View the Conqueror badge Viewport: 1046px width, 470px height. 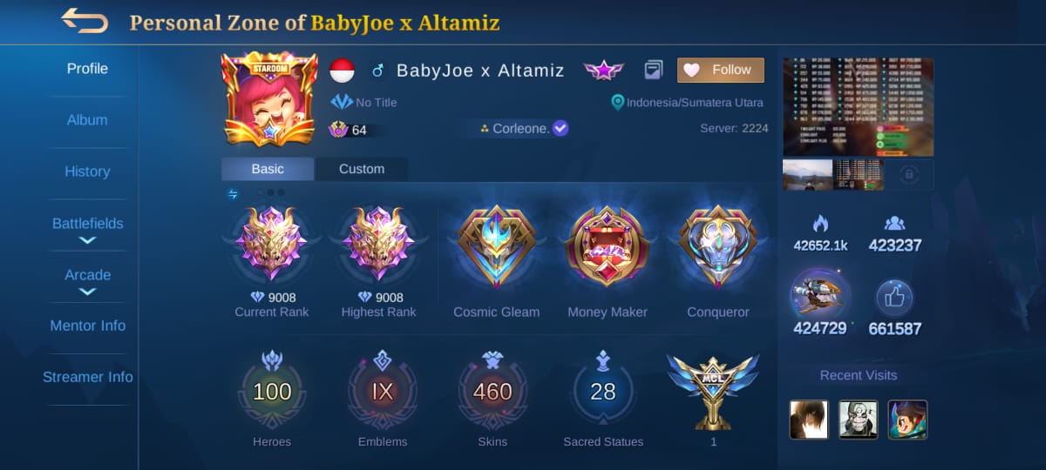(718, 248)
